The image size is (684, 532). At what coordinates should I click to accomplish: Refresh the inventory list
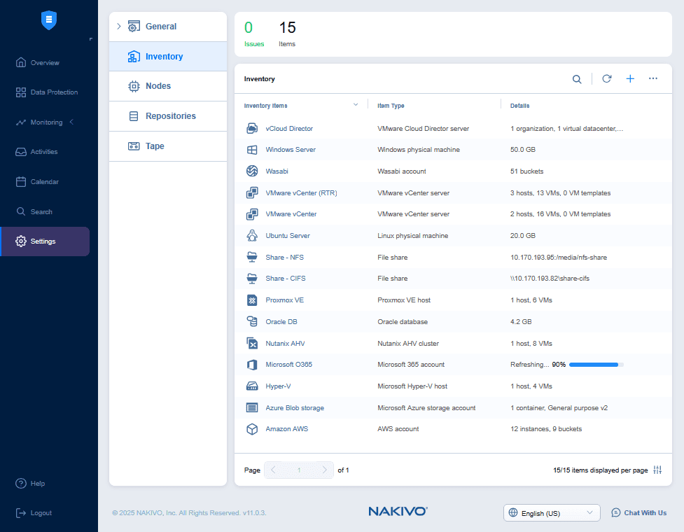click(607, 78)
